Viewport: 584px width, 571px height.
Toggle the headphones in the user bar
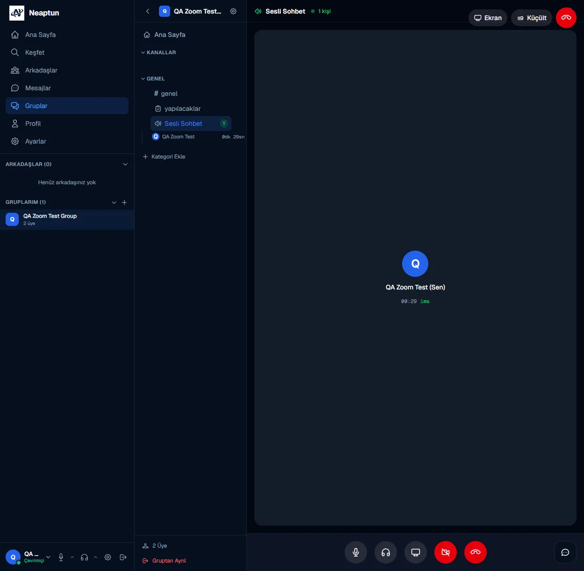click(x=85, y=557)
